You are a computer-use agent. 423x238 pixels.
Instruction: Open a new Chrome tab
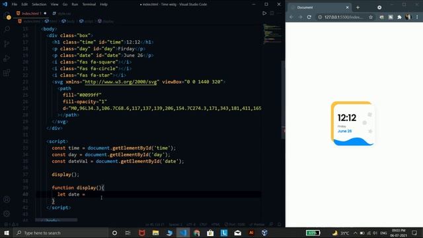click(x=358, y=7)
